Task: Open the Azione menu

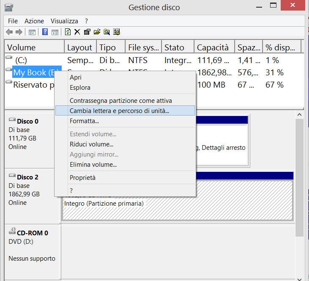Action: (x=34, y=21)
